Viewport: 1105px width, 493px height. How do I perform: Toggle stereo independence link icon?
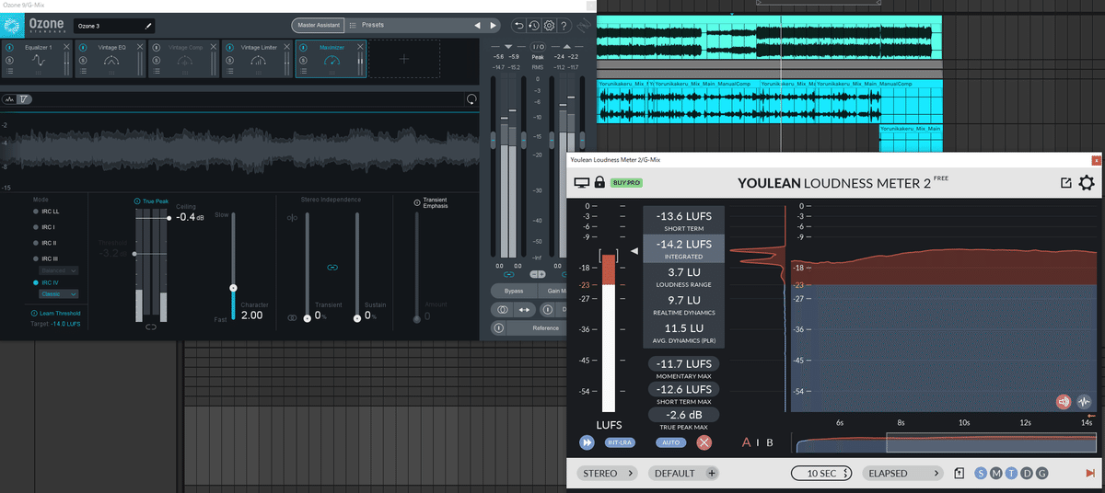point(332,267)
